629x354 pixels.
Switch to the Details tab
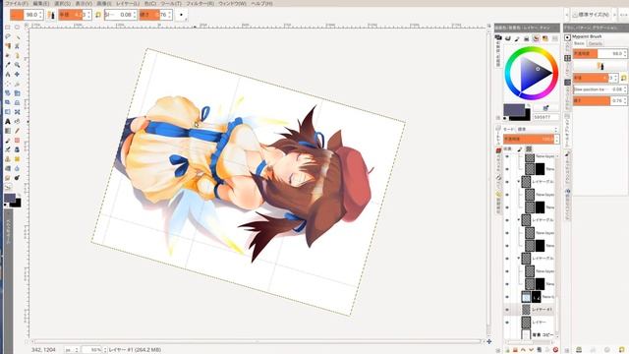596,43
